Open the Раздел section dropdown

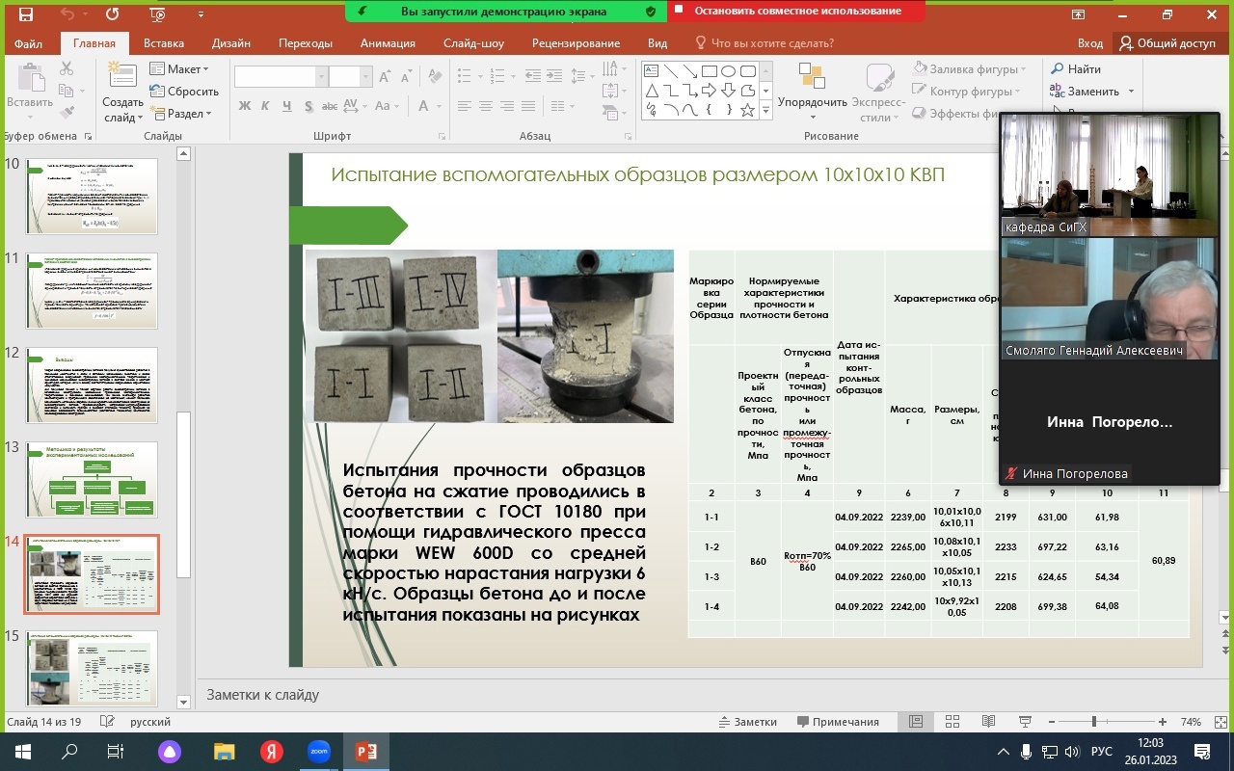pos(181,114)
